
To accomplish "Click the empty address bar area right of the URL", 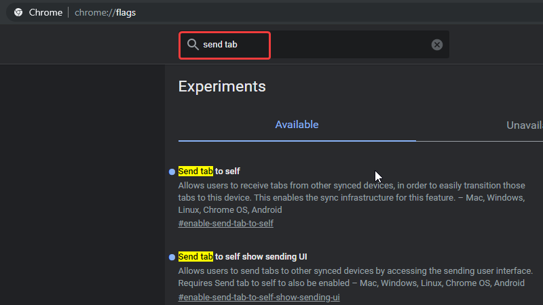I will click(339, 12).
